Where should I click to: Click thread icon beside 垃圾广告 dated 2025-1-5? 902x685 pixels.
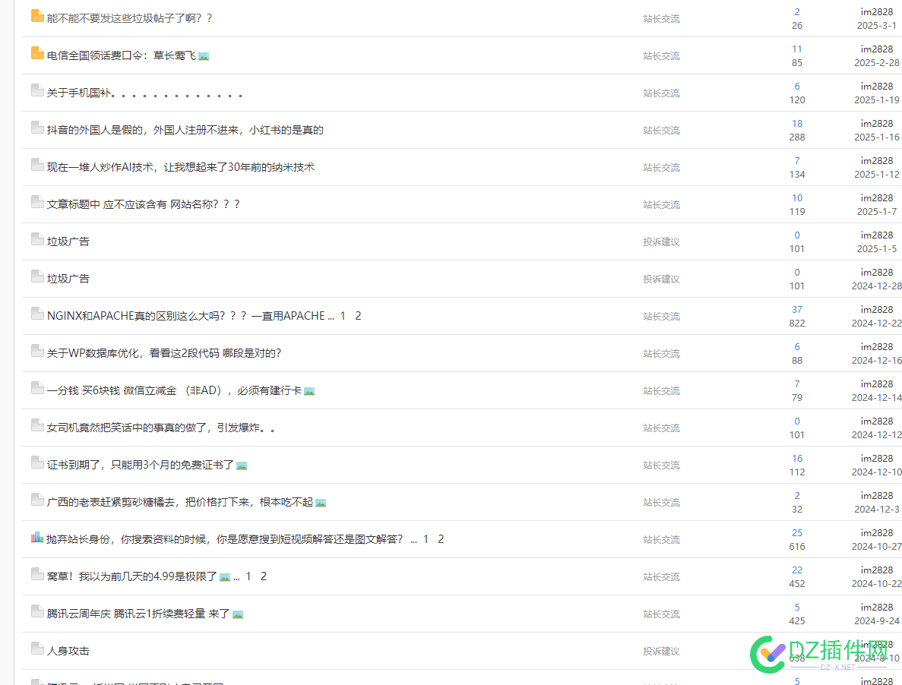37,239
